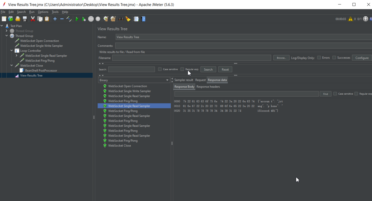Open the Edit menu
Image resolution: width=372 pixels, height=201 pixels.
click(11, 12)
